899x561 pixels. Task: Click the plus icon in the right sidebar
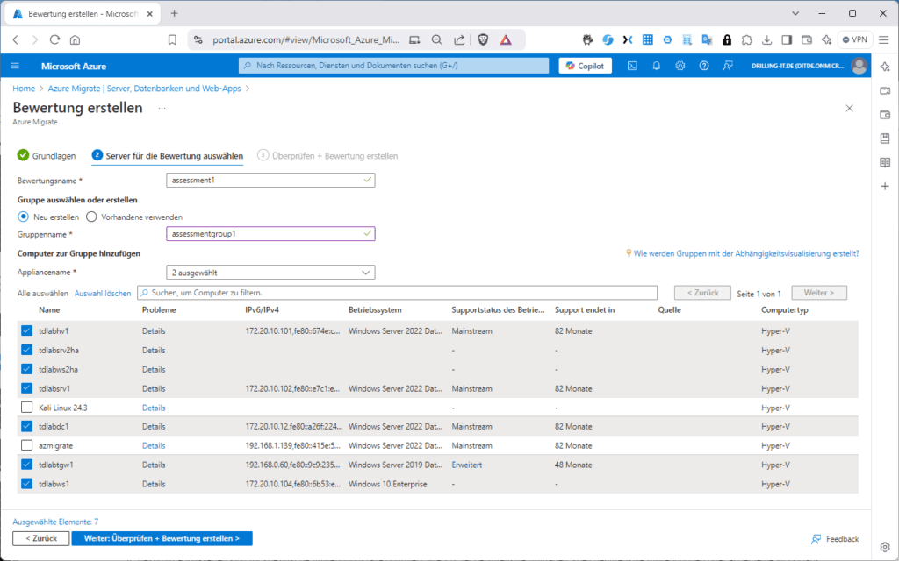[885, 186]
